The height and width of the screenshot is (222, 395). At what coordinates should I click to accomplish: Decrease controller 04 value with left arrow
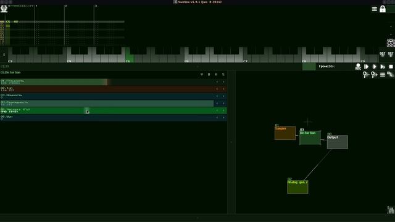pyautogui.click(x=217, y=103)
